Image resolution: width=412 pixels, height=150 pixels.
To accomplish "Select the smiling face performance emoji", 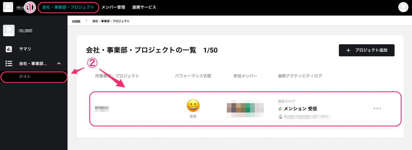I will tap(193, 106).
